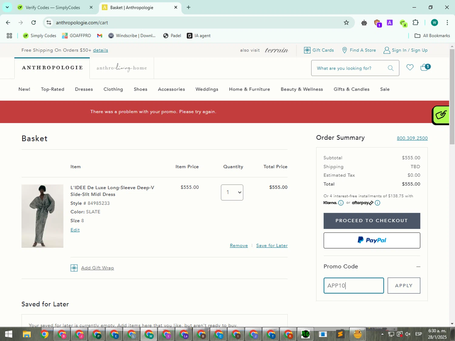The height and width of the screenshot is (341, 455).
Task: Show hidden system tray icons
Action: point(383,334)
